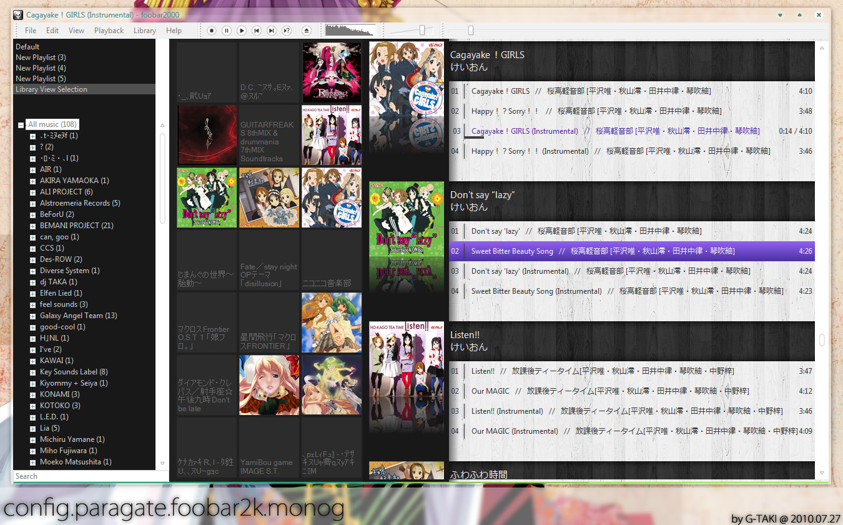Expand the AIR artist node
Screen dimensions: 843x525
click(32, 169)
